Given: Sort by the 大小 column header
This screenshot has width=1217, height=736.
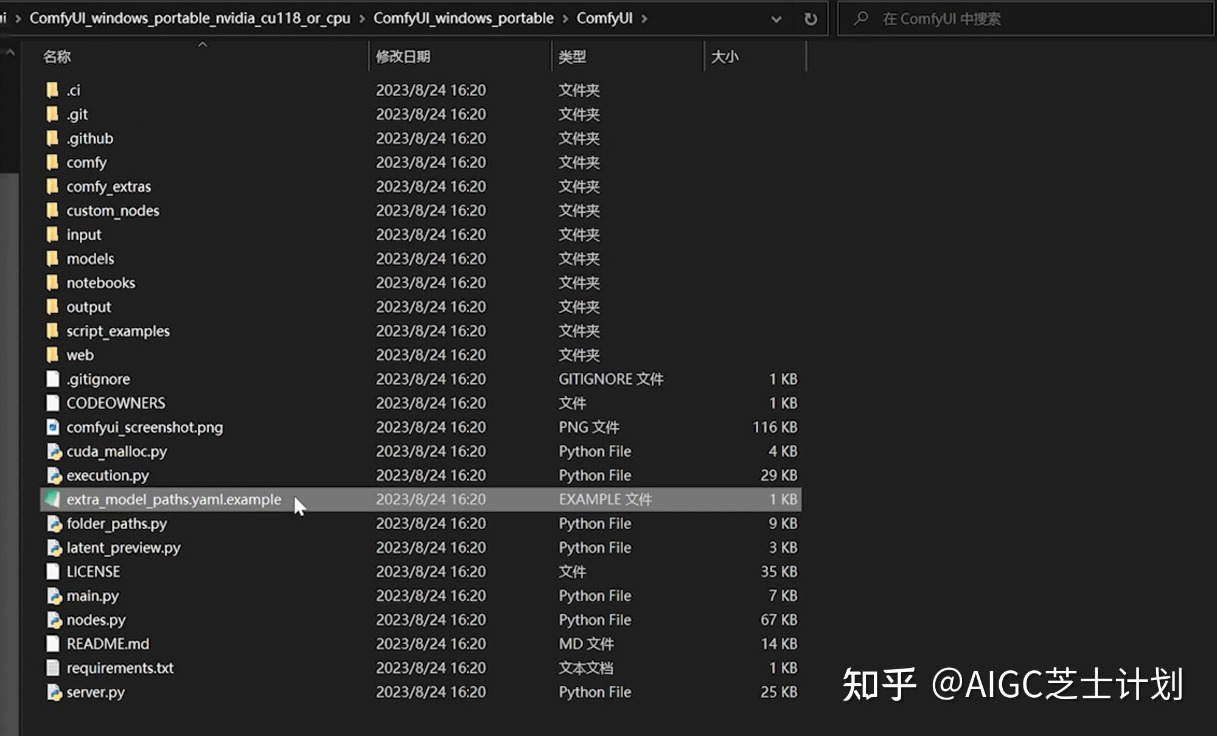Looking at the screenshot, I should [x=755, y=57].
